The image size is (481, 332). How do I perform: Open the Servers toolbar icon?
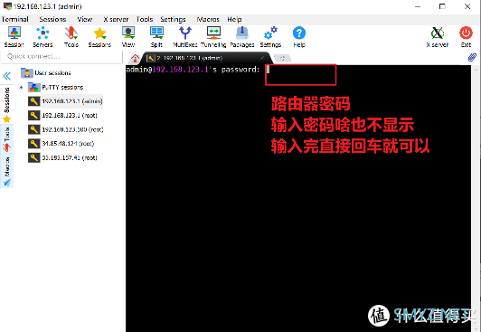[42, 37]
